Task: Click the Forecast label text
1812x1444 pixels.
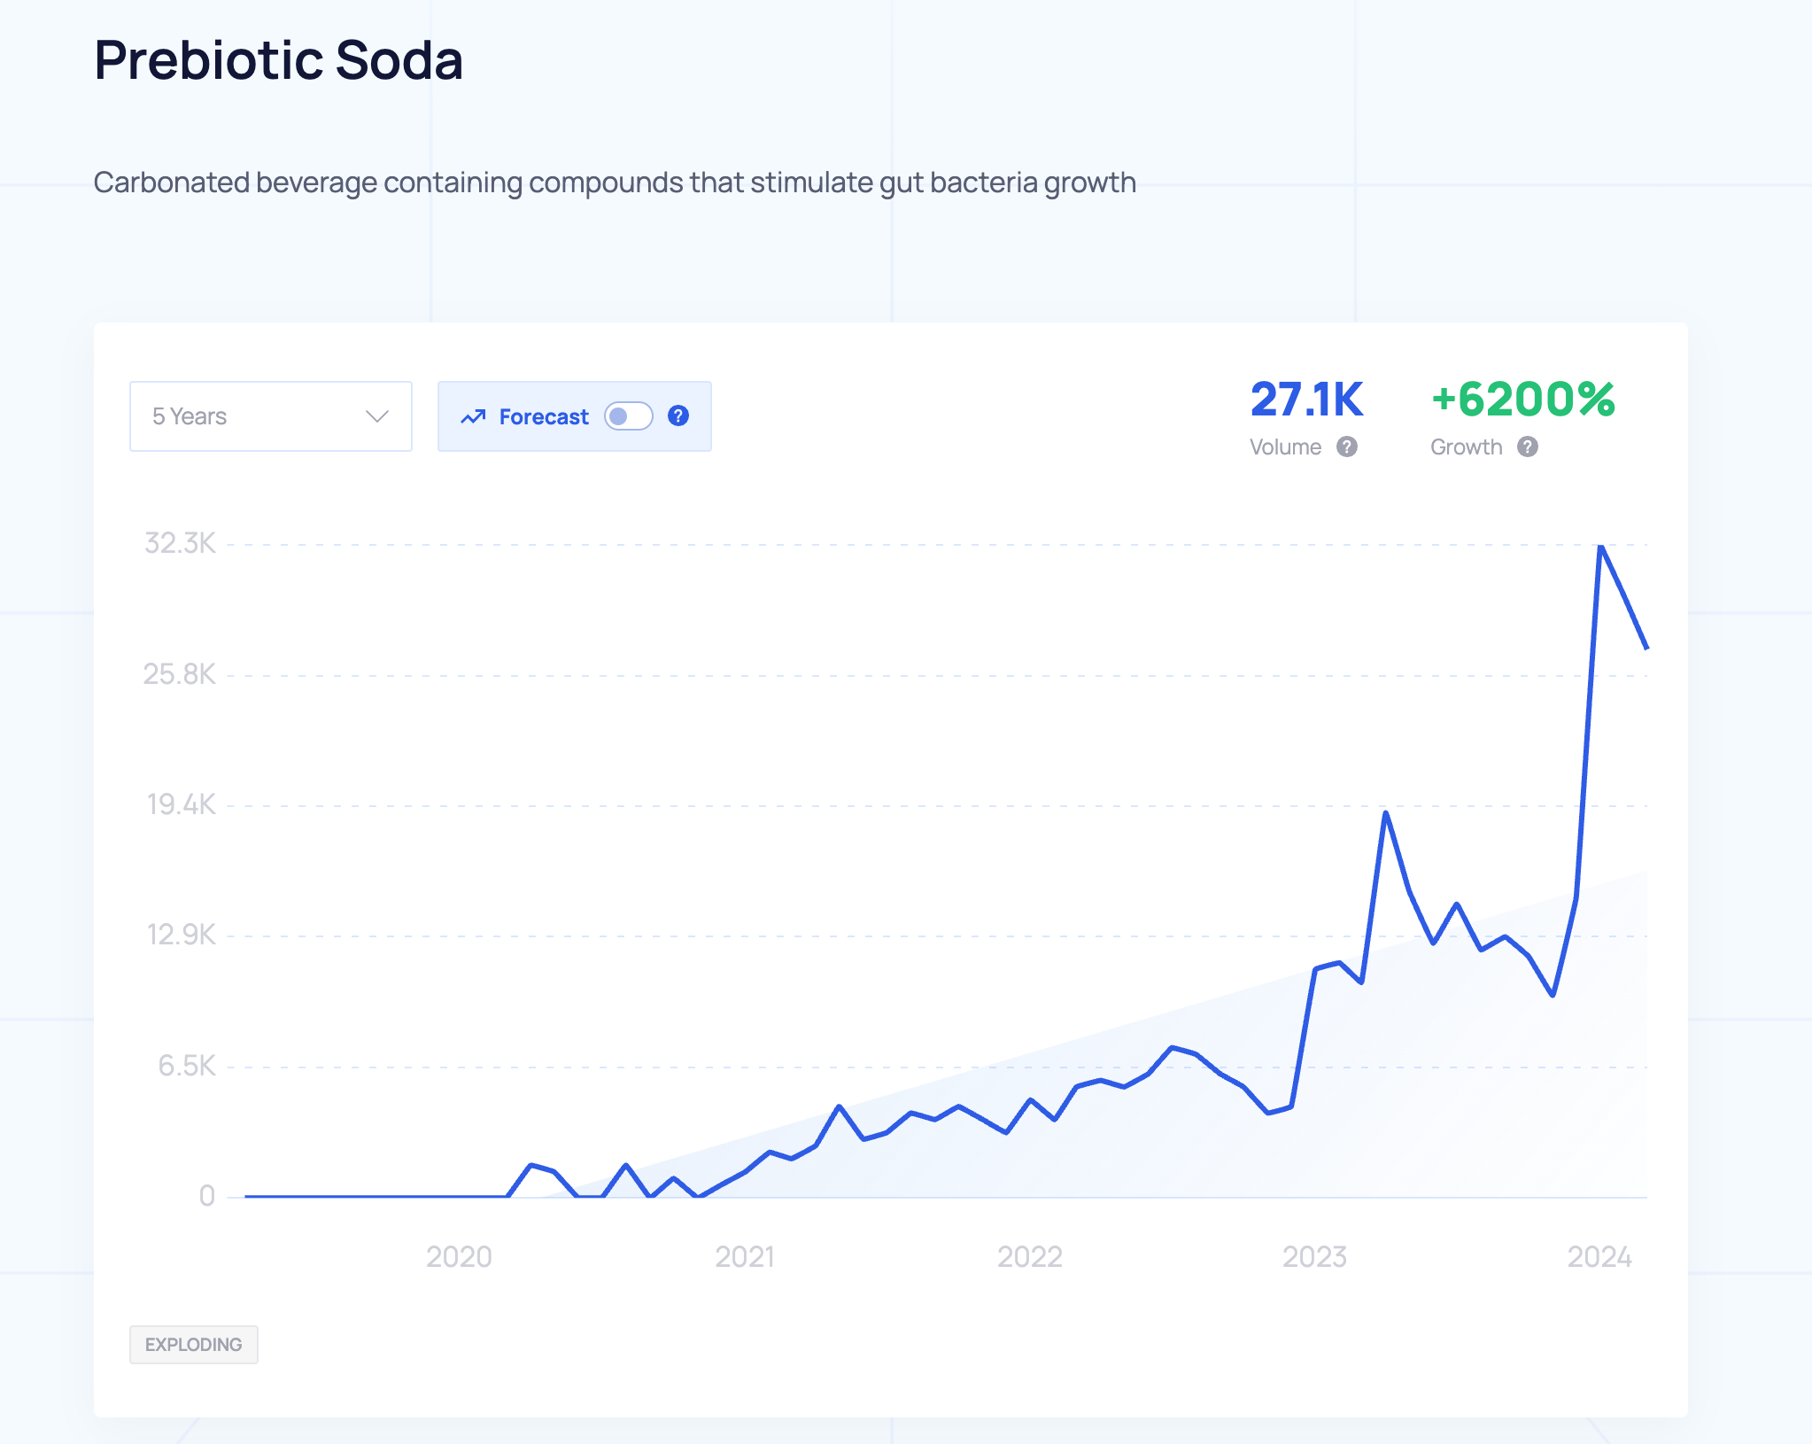Action: coord(543,416)
